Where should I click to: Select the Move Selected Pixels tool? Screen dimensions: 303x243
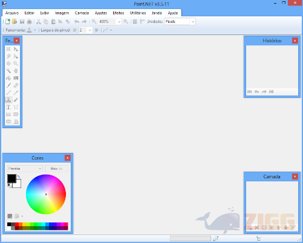16,49
